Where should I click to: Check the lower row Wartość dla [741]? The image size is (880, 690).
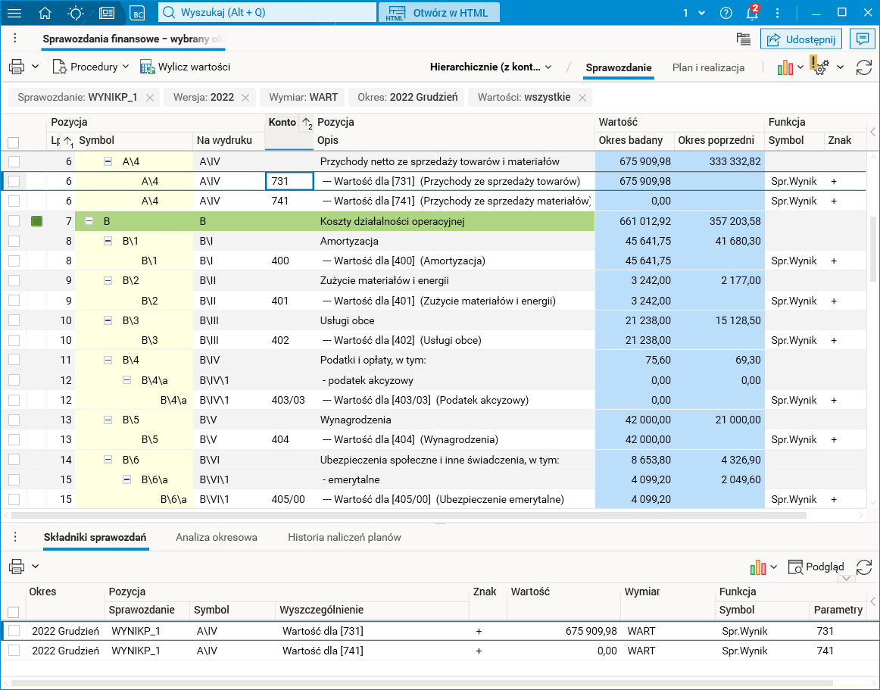14,651
